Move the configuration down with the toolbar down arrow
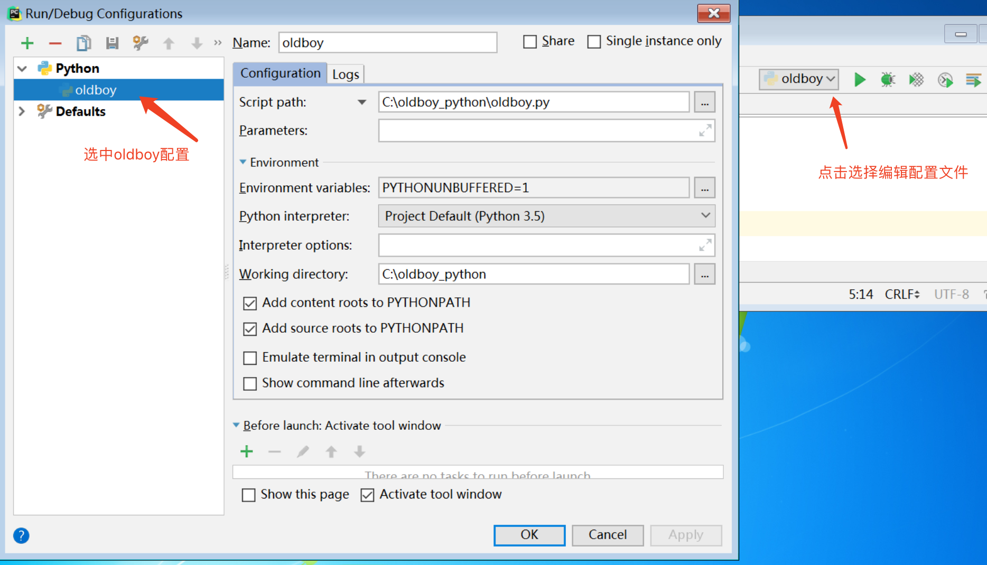 (197, 43)
